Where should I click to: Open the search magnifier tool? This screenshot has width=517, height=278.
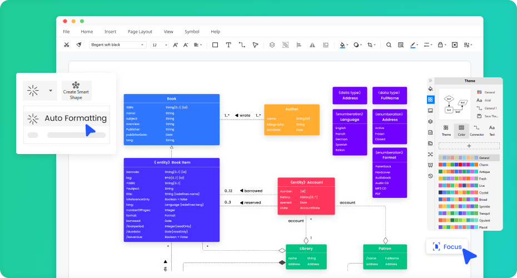click(389, 44)
